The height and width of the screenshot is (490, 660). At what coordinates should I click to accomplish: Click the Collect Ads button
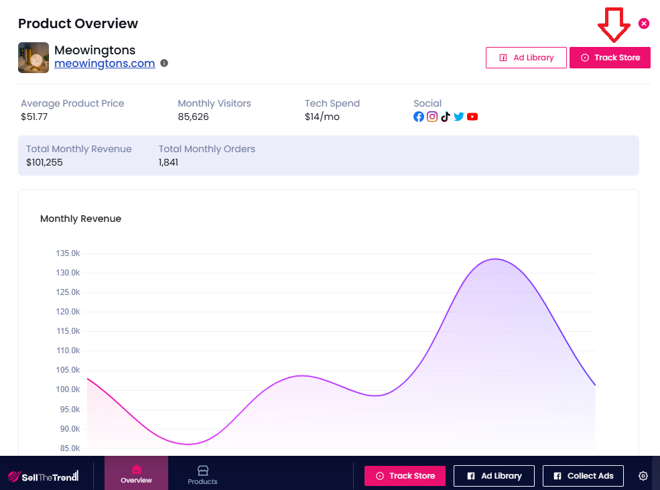tap(583, 476)
